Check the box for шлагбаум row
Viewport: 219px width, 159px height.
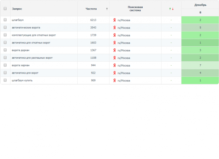point(5,20)
